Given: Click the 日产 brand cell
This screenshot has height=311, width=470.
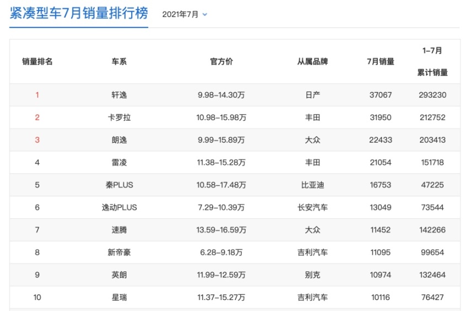Looking at the screenshot, I should [x=312, y=95].
